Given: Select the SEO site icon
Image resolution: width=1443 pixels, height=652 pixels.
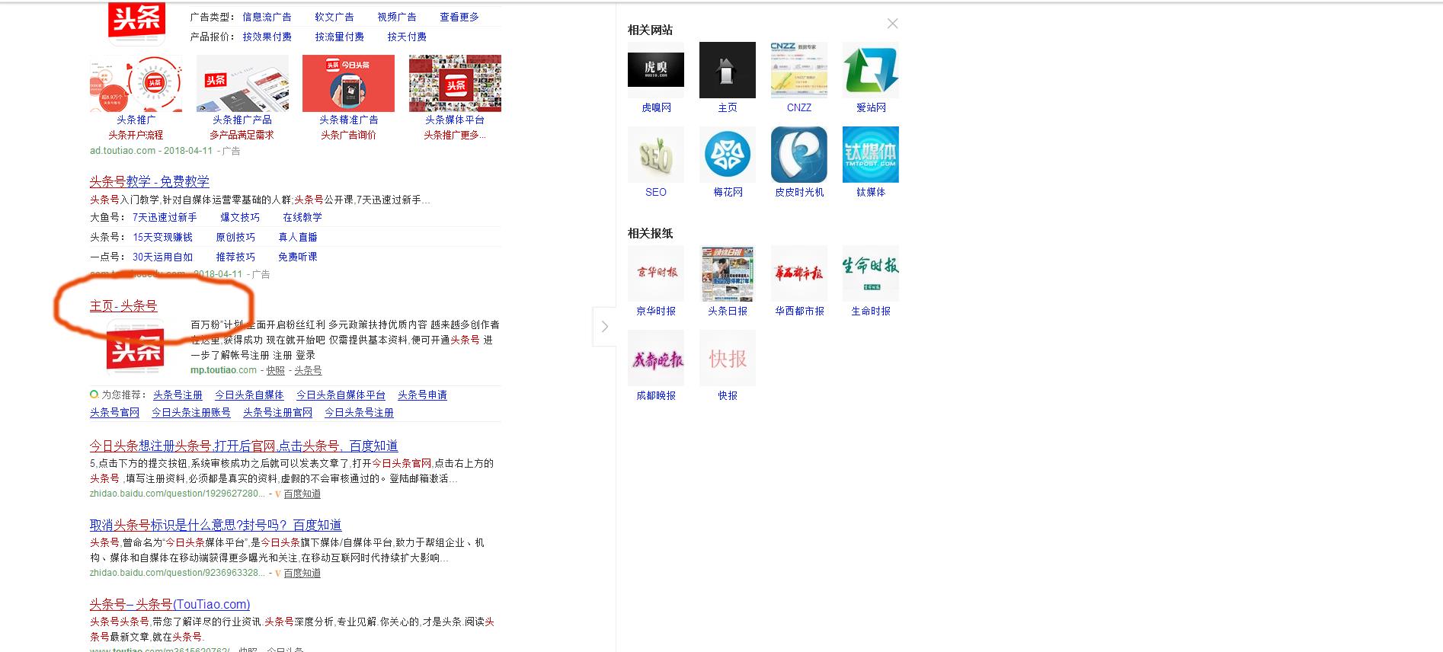Looking at the screenshot, I should [655, 155].
